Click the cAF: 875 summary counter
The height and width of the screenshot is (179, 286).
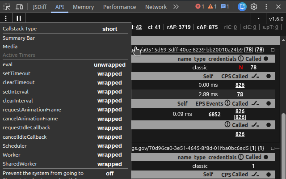click(x=207, y=27)
